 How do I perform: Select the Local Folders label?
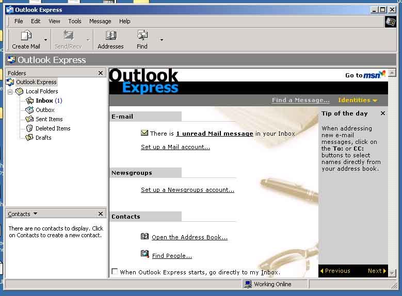(x=42, y=91)
